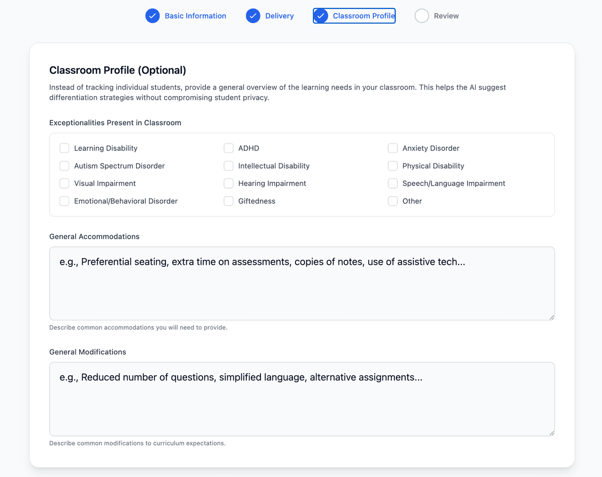Image resolution: width=602 pixels, height=477 pixels.
Task: Select Anxiety Disorder exceptionality
Action: [x=392, y=148]
